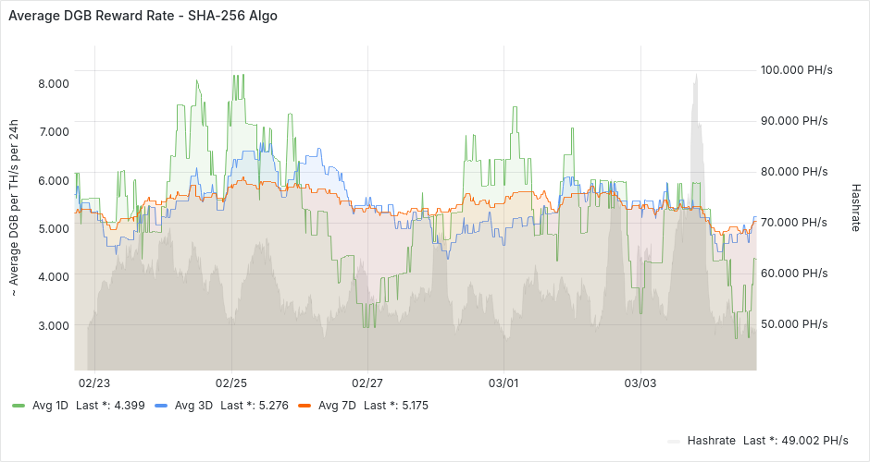Click the 100.000 PH/s right axis label
The image size is (870, 462).
coord(794,70)
